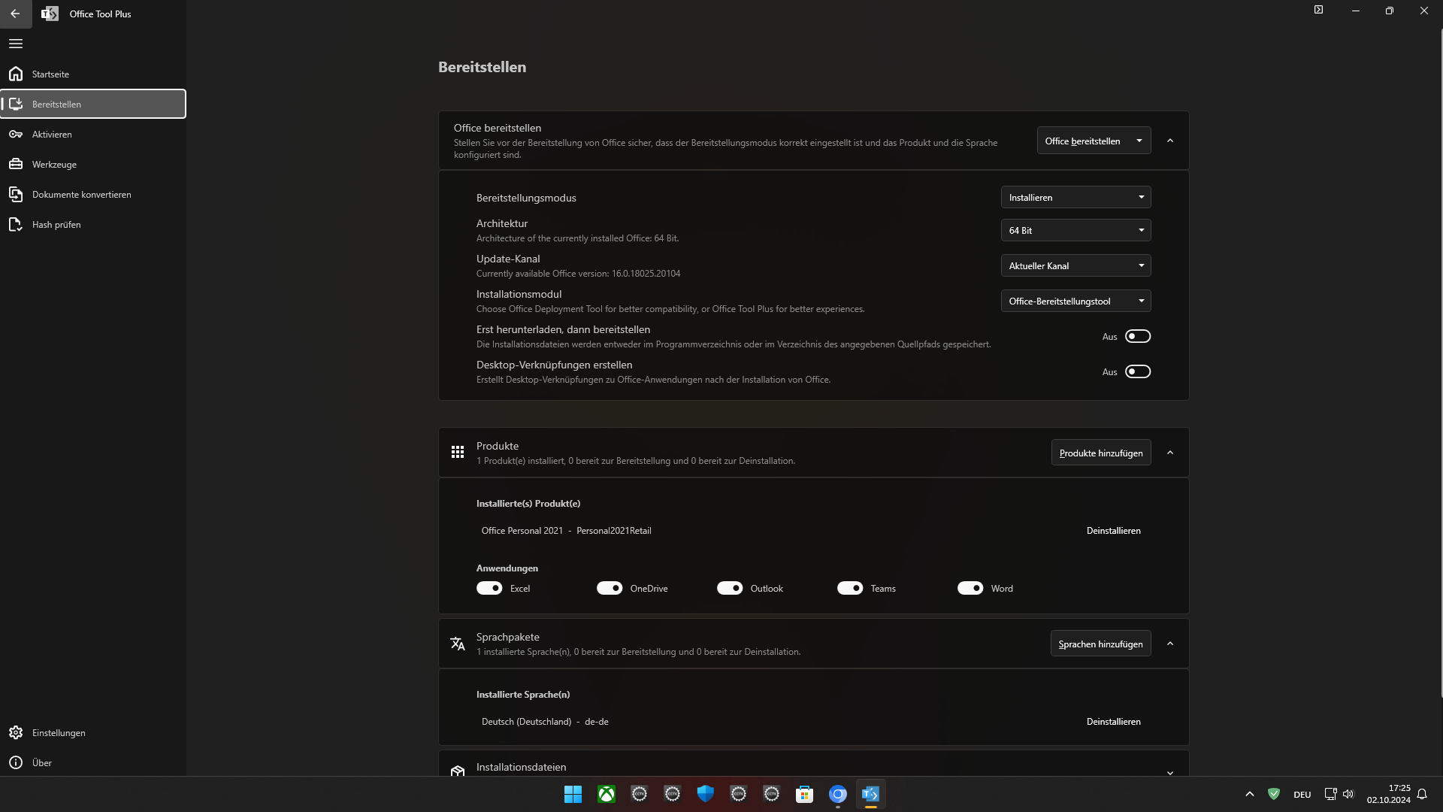This screenshot has height=812, width=1443.
Task: Open the Bereitstellungsmodus dropdown
Action: click(x=1075, y=197)
